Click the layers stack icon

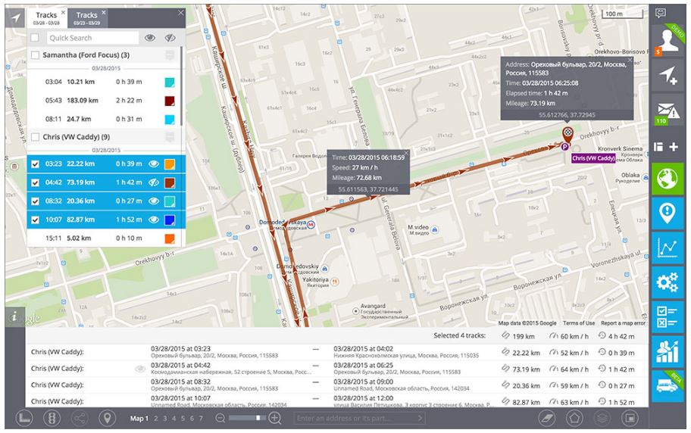(x=602, y=418)
